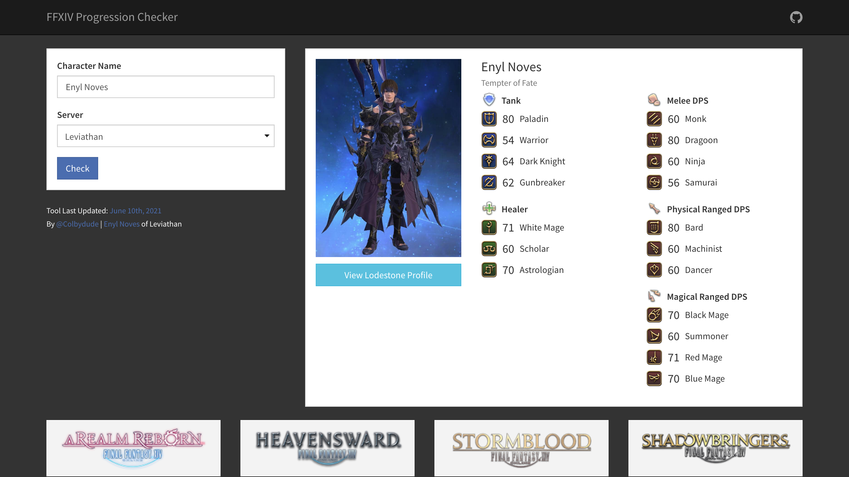The image size is (849, 477).
Task: Open the Stormblood expansion card
Action: pyautogui.click(x=521, y=448)
